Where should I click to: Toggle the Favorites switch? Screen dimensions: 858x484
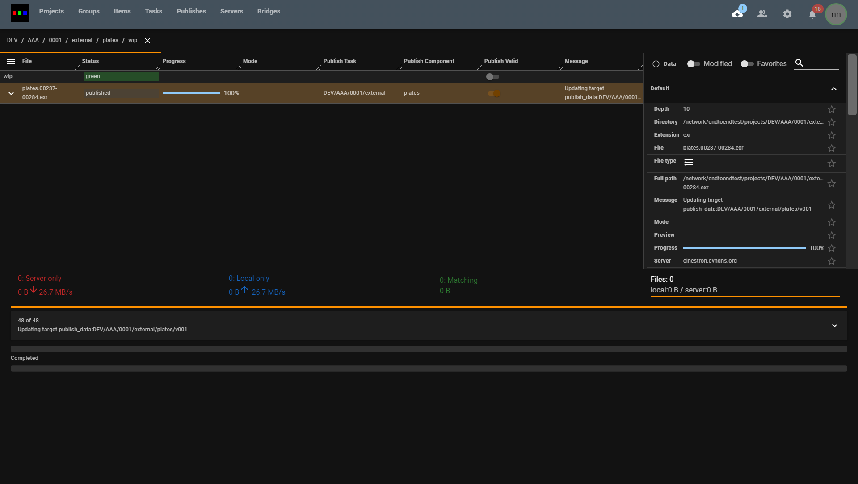[x=747, y=64]
